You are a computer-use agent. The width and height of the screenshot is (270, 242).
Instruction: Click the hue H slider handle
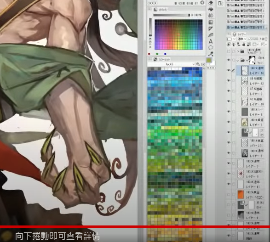[x=189, y=15]
